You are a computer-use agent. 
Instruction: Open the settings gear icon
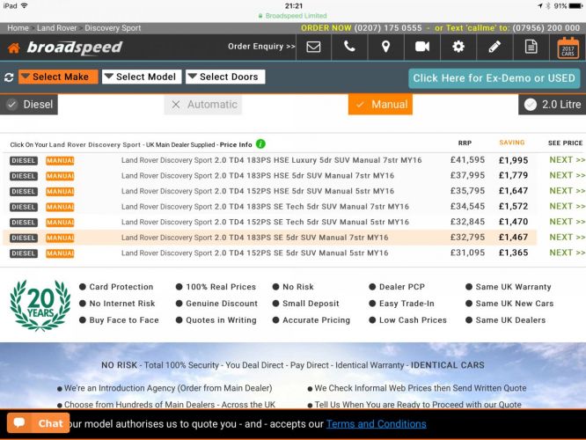click(x=458, y=47)
